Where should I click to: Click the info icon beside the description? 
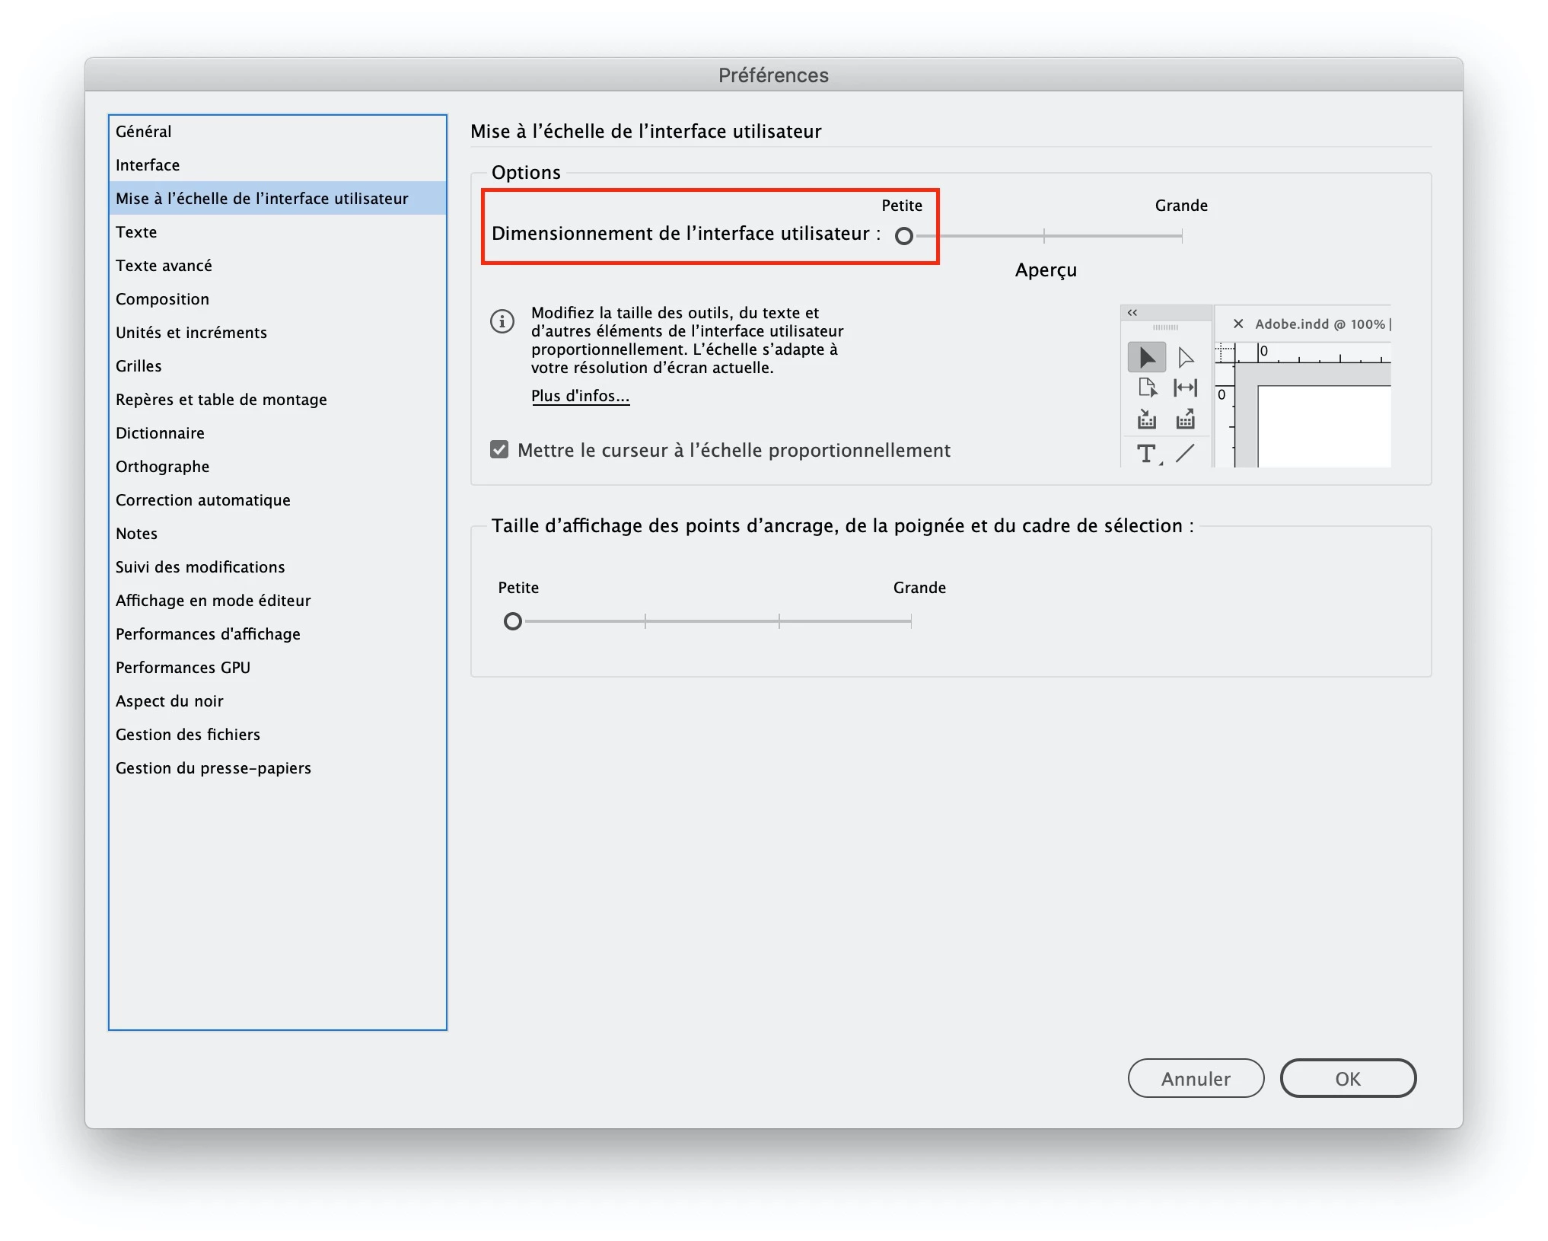[502, 321]
